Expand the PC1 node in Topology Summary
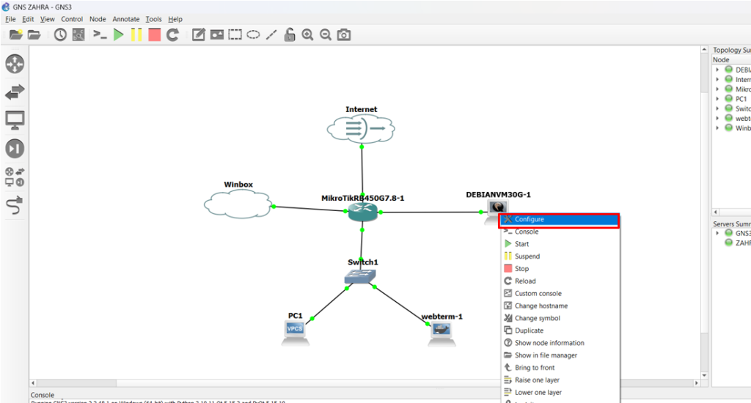751x403 pixels. pyautogui.click(x=717, y=99)
